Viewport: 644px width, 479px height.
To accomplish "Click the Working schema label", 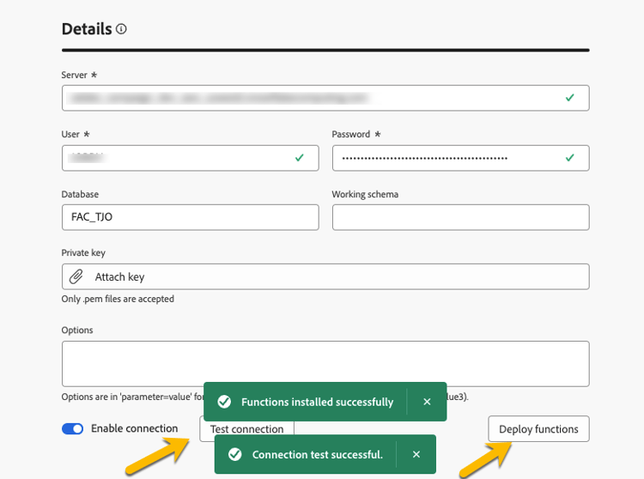I will [365, 194].
